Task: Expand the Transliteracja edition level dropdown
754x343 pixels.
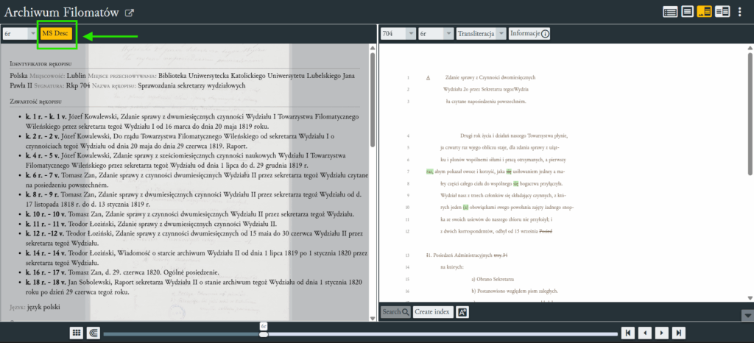Action: click(x=481, y=34)
